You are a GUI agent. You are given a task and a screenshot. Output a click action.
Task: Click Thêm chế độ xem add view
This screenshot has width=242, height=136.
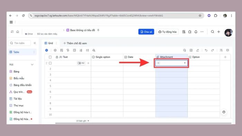point(75,43)
